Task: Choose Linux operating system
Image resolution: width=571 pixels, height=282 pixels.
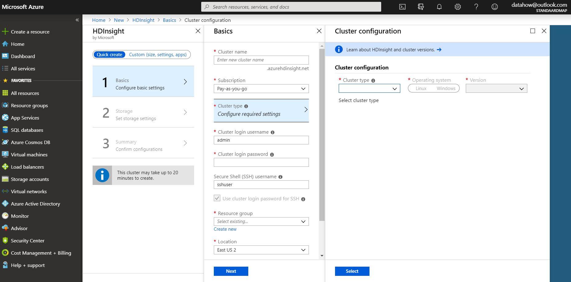Action: (x=421, y=88)
